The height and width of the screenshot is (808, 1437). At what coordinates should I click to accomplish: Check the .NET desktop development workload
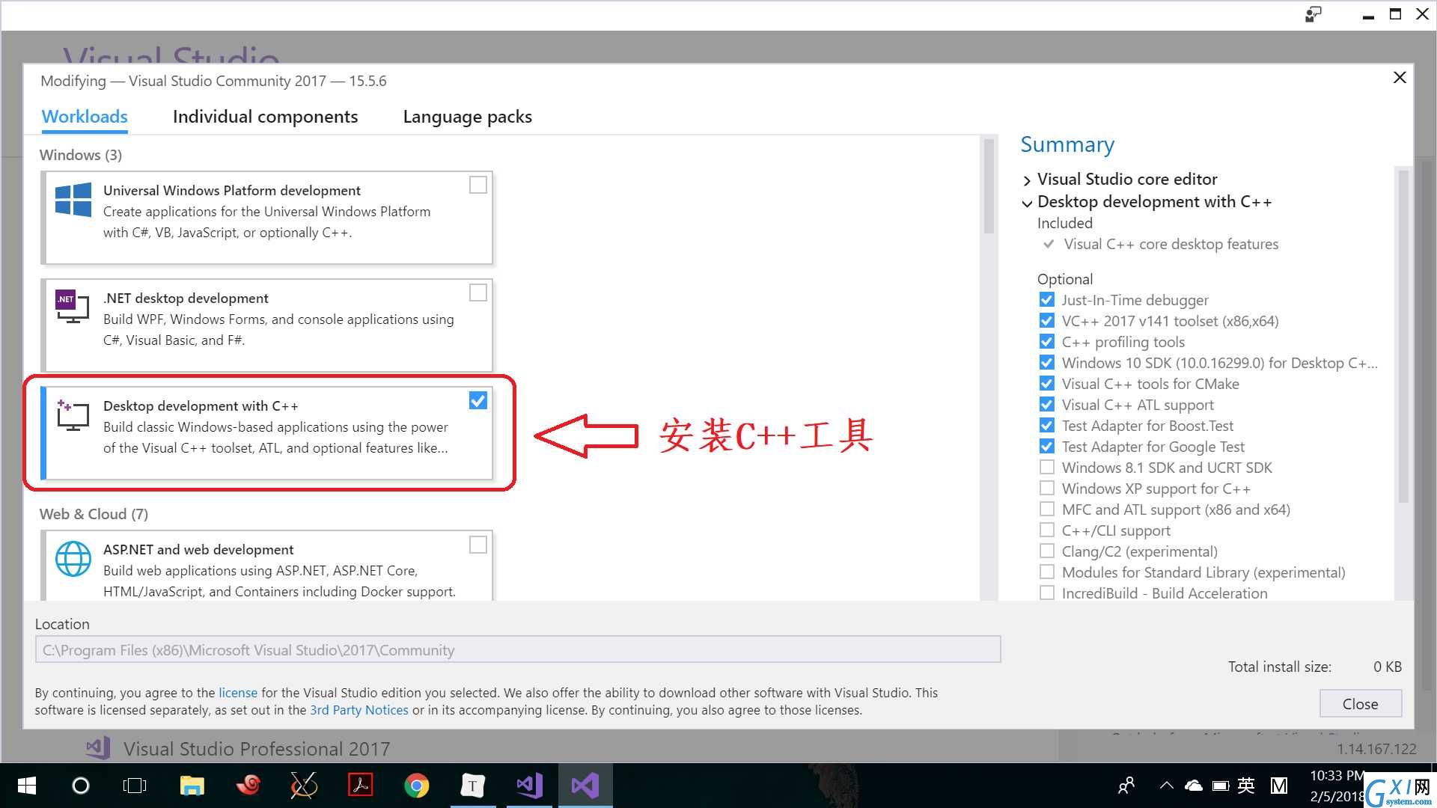(478, 293)
